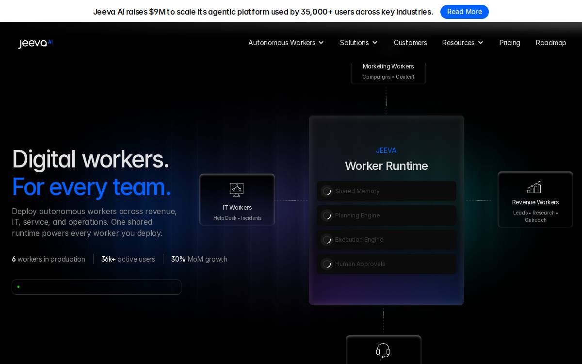Screen dimensions: 582x364
Task: Open the Solutions menu
Action: (x=359, y=43)
